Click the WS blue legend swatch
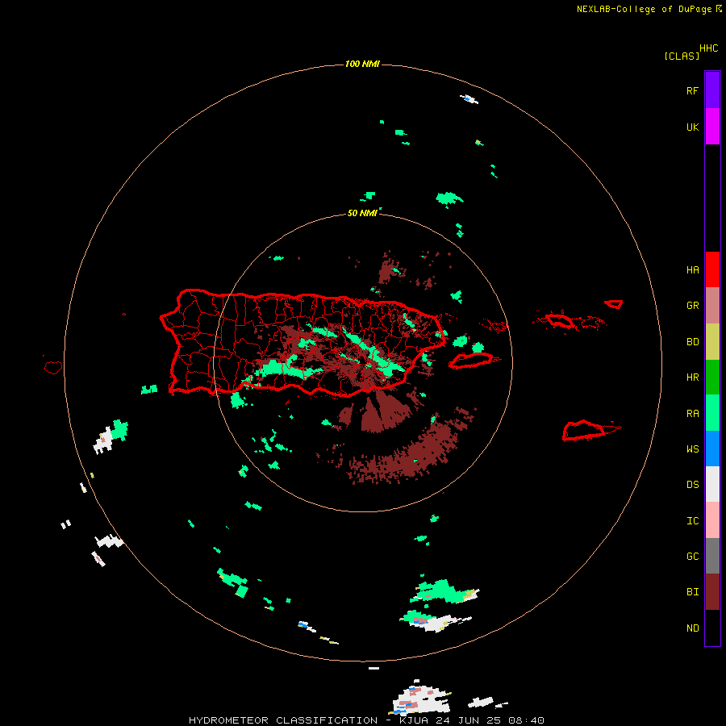 click(x=712, y=449)
